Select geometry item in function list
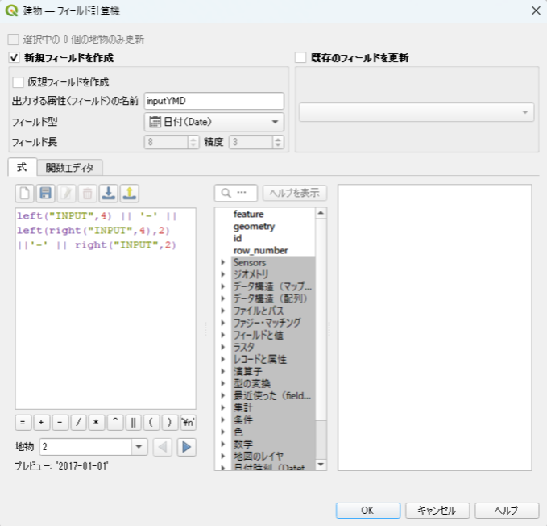This screenshot has height=526, width=547. tap(254, 227)
